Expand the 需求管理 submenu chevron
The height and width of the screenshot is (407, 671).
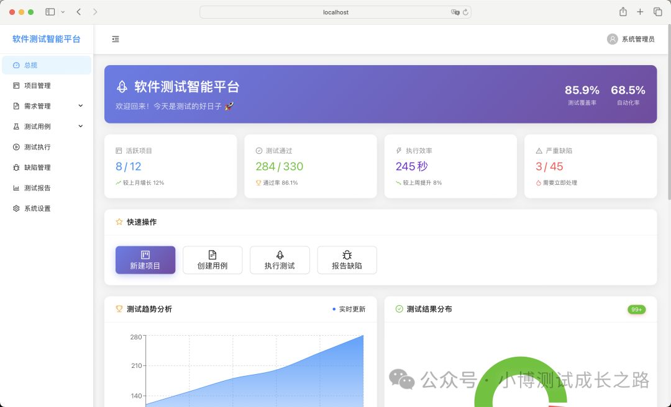pyautogui.click(x=80, y=105)
